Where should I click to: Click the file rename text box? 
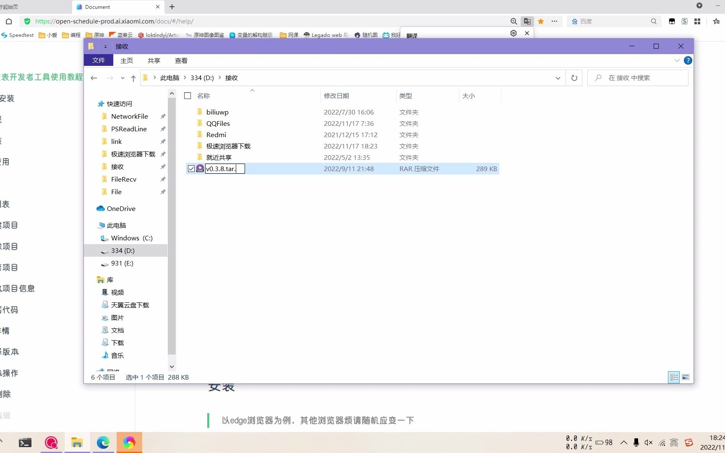225,169
